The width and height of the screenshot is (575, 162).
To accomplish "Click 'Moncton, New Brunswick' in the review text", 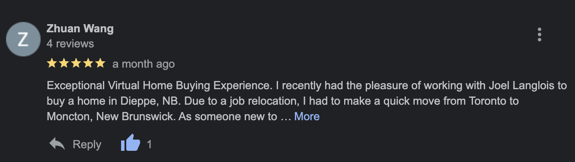I will pos(111,117).
